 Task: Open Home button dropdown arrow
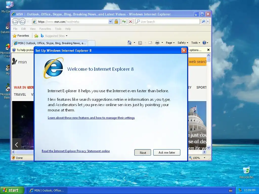pyautogui.click(x=134, y=43)
